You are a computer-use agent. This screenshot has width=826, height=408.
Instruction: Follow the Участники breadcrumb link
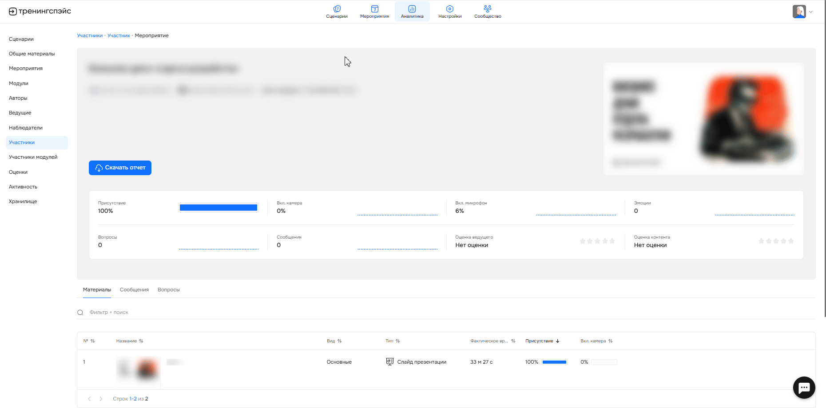point(90,35)
